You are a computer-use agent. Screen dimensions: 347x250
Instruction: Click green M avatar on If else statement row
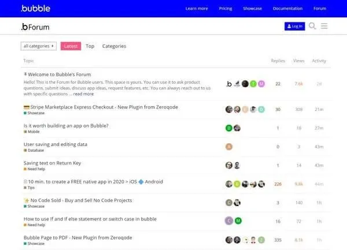pyautogui.click(x=238, y=221)
